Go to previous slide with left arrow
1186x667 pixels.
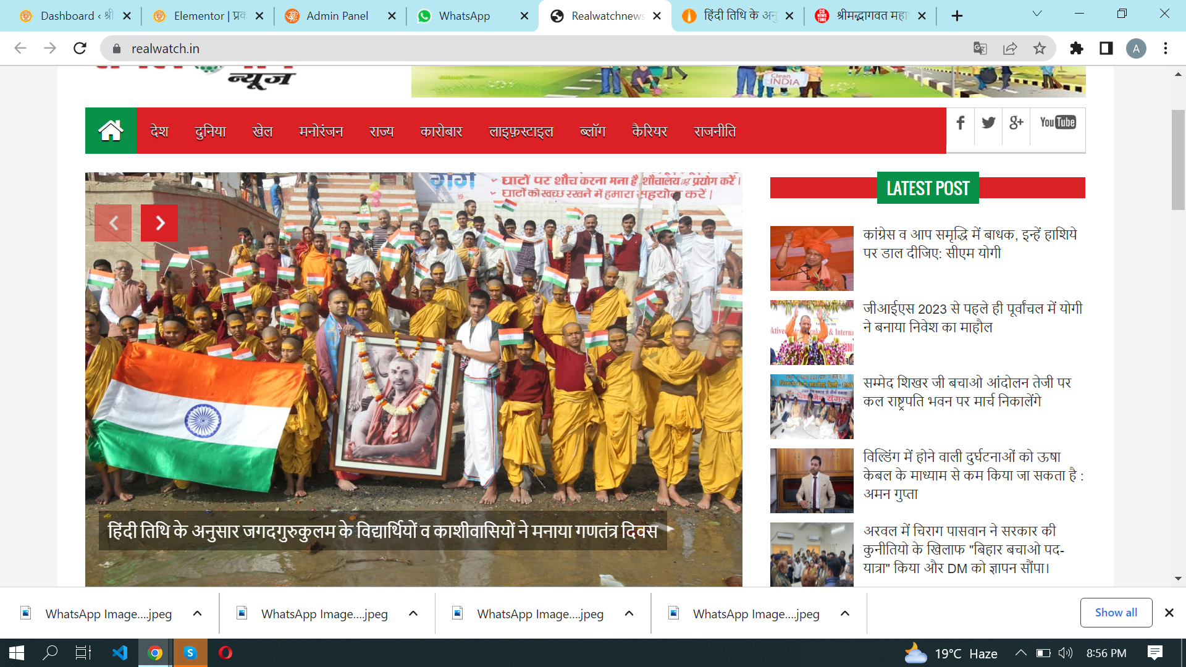113,223
